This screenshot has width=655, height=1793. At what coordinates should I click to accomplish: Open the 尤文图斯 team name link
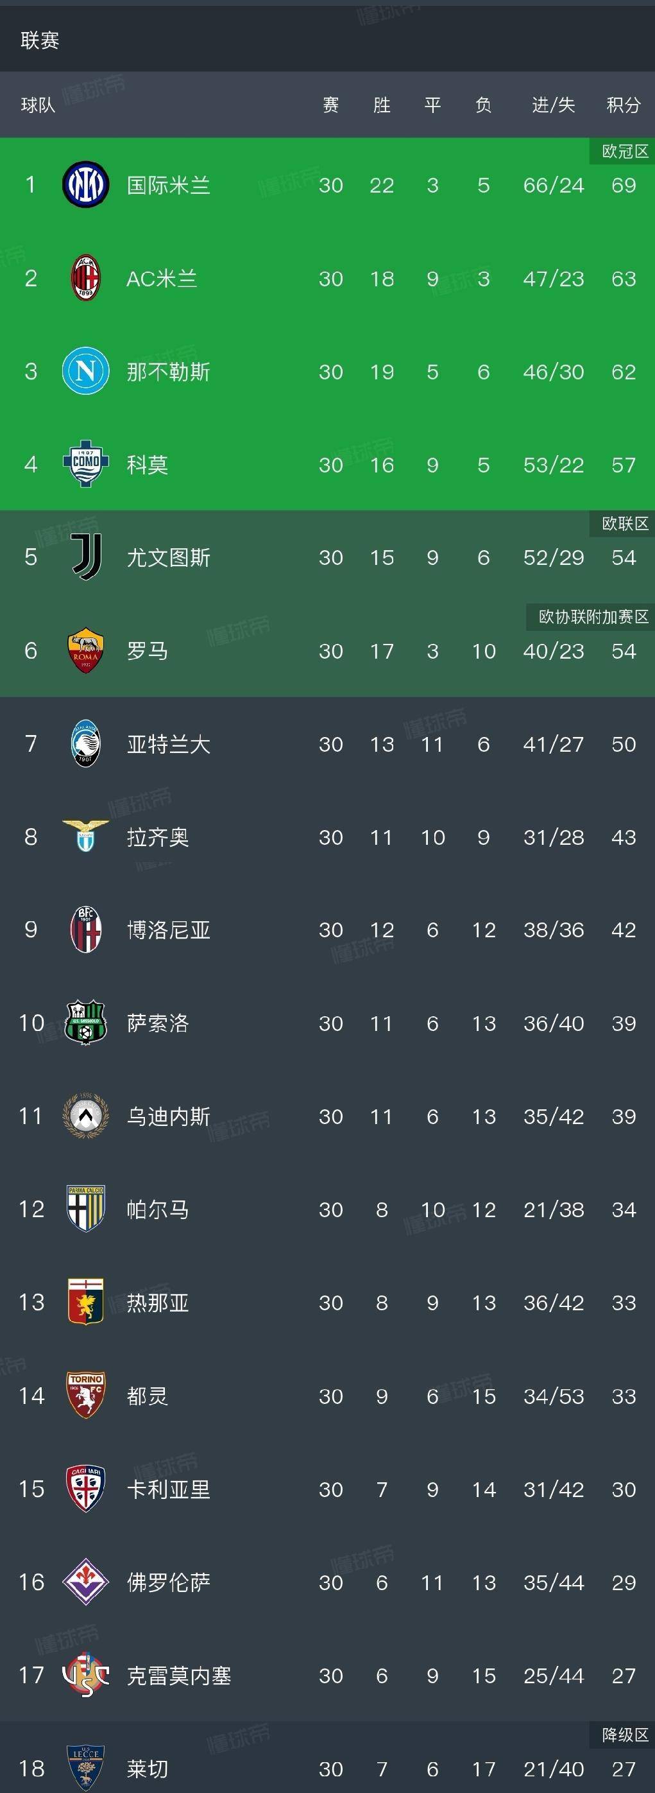tap(169, 557)
